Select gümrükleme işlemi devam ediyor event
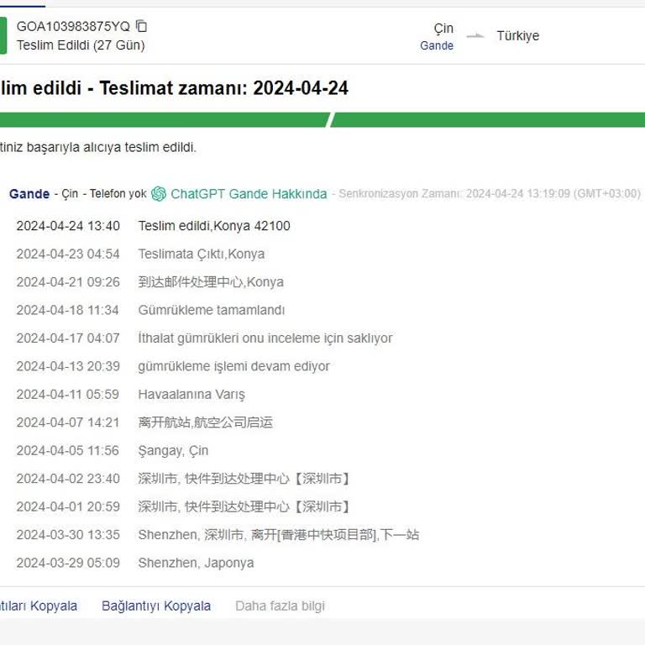 (233, 366)
